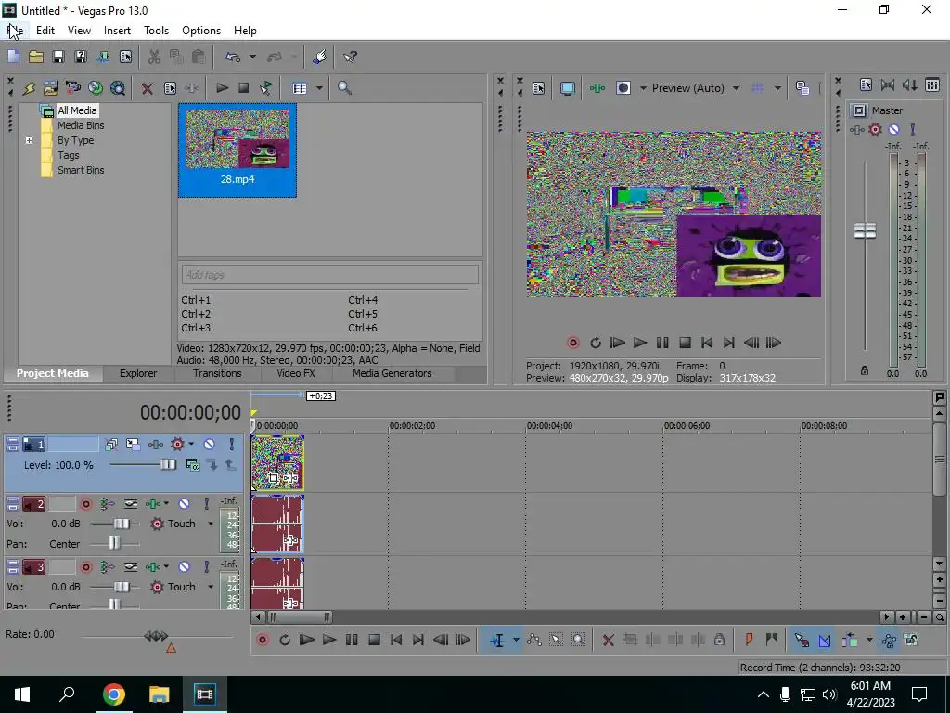Viewport: 950px width, 713px height.
Task: Click the Import Media lightning icon
Action: click(x=29, y=88)
